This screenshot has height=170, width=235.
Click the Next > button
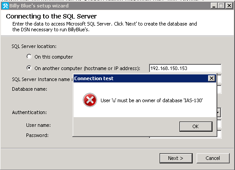(x=176, y=158)
